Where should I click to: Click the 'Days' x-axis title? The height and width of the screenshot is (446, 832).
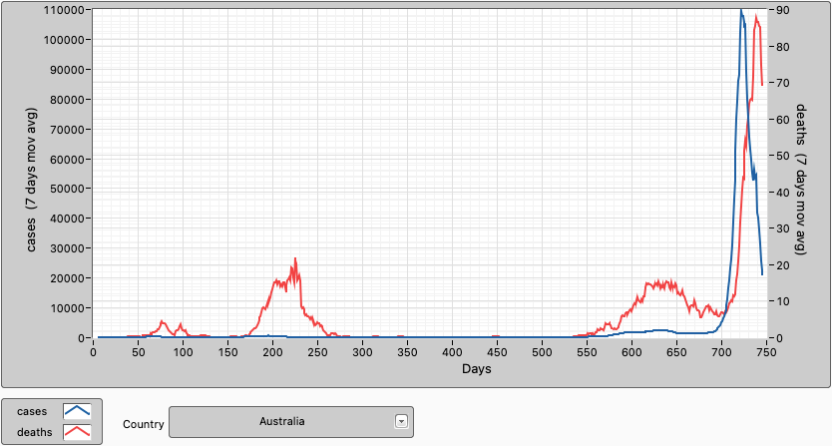[477, 369]
